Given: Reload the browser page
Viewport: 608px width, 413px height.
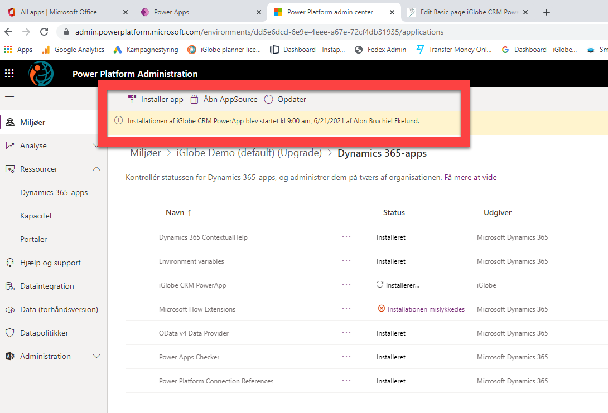Looking at the screenshot, I should [44, 32].
